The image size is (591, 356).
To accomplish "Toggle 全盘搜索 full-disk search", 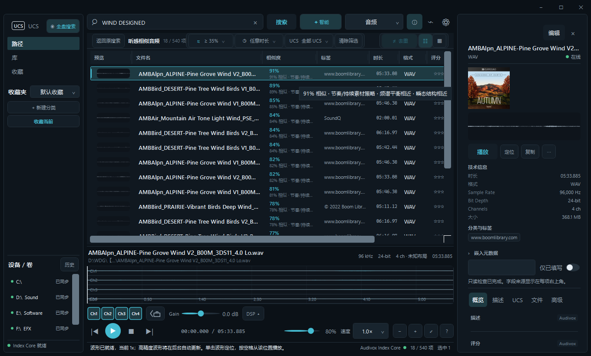I will [x=63, y=26].
